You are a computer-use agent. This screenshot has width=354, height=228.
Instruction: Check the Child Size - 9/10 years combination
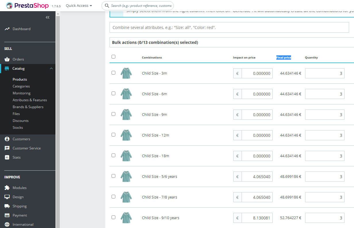pos(113,217)
